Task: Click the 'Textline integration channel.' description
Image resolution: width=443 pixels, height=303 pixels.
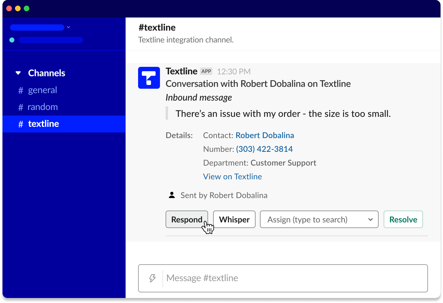Action: pos(186,40)
